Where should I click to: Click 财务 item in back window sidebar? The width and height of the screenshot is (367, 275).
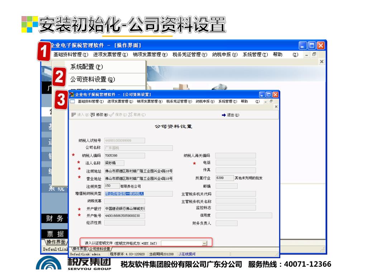pyautogui.click(x=55, y=218)
